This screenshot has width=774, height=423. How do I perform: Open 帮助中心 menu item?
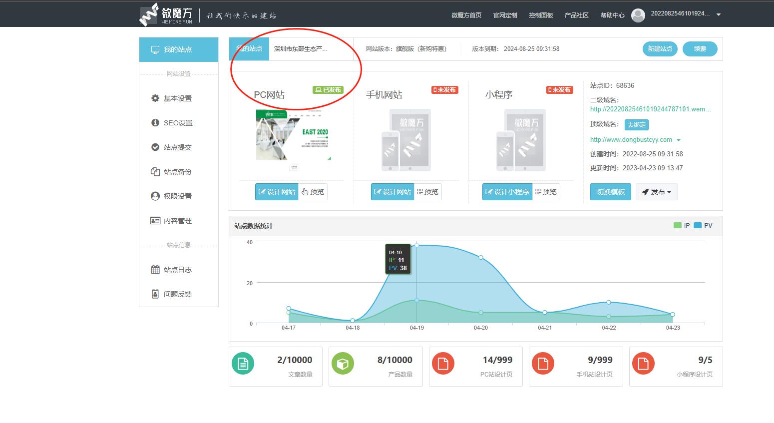(612, 15)
